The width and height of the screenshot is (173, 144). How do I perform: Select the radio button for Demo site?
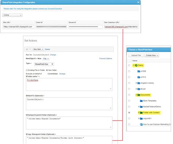click(x=129, y=65)
